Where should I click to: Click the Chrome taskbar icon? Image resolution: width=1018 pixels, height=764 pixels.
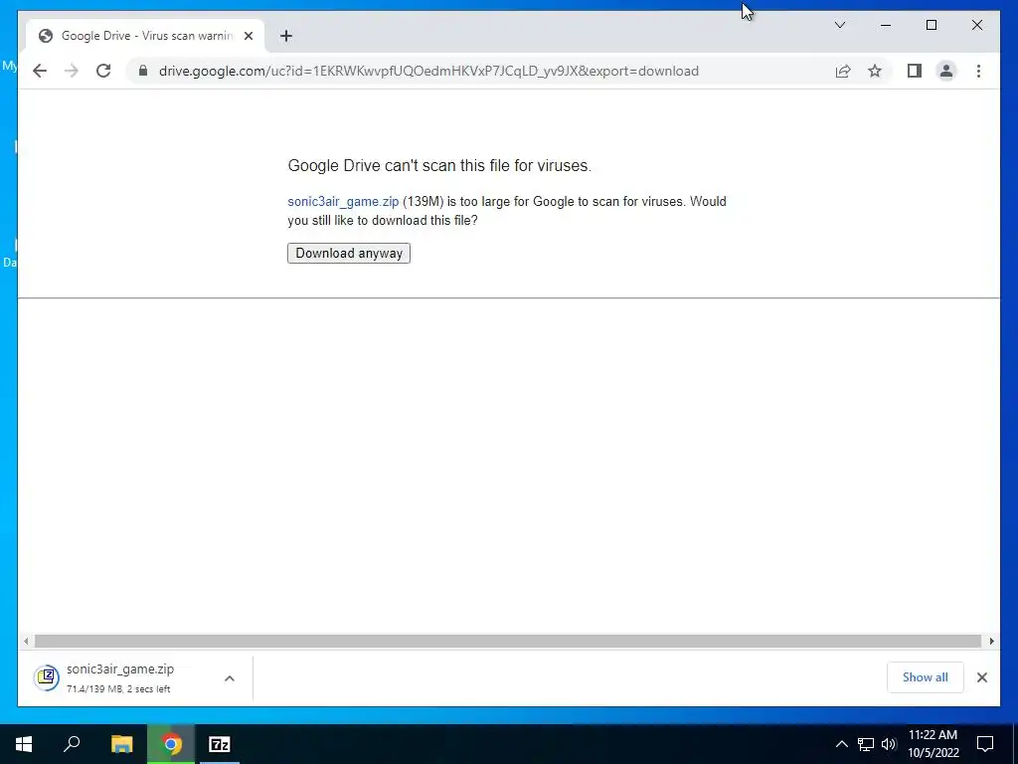click(x=171, y=744)
